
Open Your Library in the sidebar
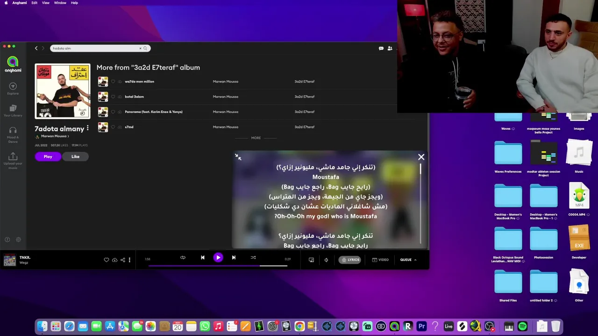pos(13,111)
